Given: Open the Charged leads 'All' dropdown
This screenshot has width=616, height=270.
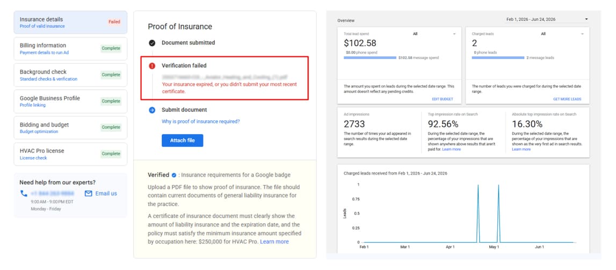Looking at the screenshot, I should [x=562, y=34].
